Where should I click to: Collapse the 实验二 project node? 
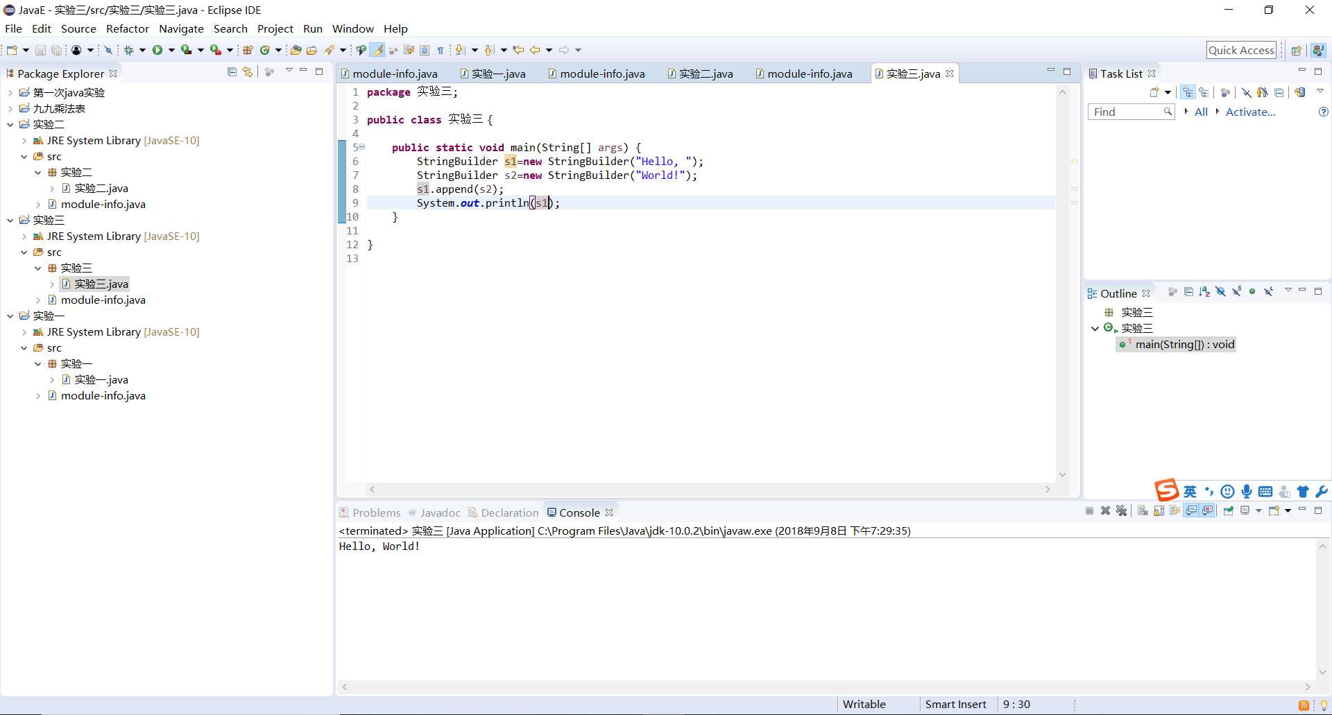[10, 124]
